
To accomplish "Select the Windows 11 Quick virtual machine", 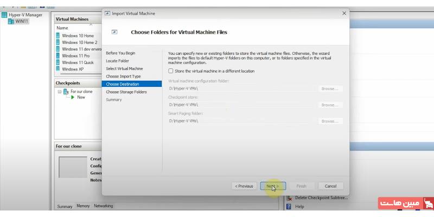I will [x=78, y=62].
